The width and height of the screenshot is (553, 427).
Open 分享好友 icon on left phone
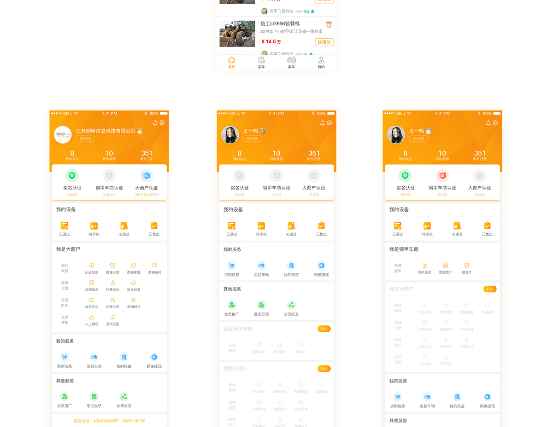click(124, 397)
